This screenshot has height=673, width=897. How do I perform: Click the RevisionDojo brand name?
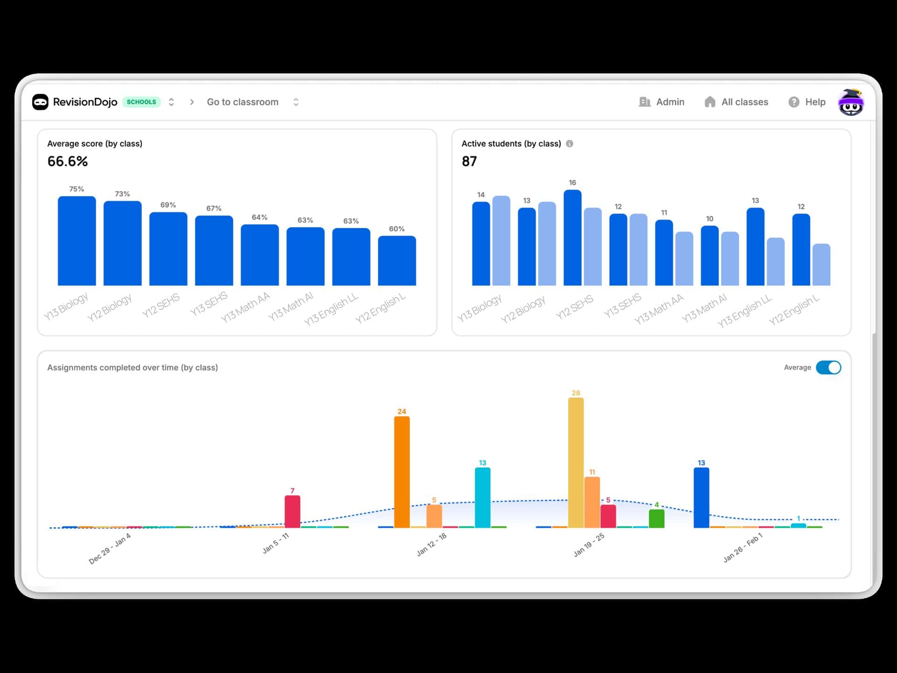(x=85, y=102)
